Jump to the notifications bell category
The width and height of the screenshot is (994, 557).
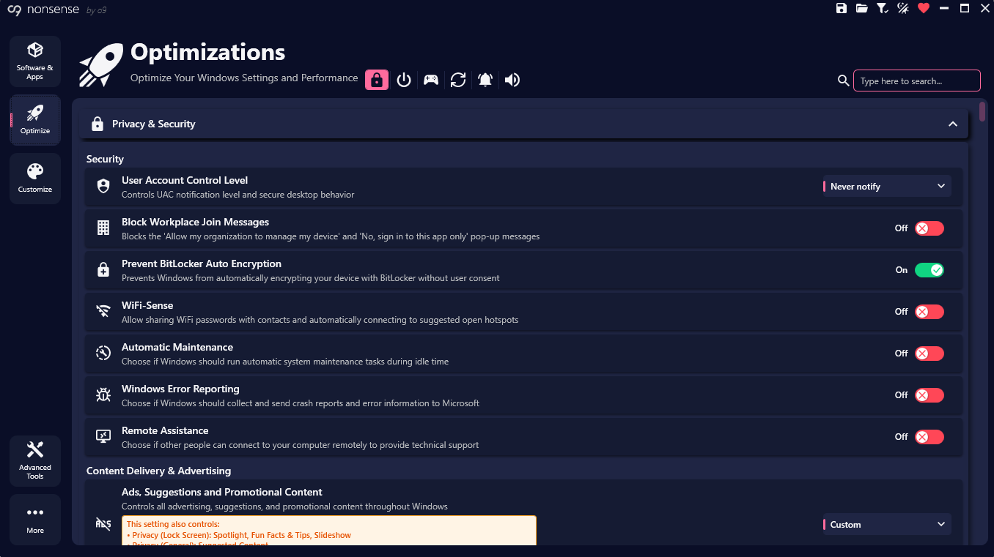point(485,80)
